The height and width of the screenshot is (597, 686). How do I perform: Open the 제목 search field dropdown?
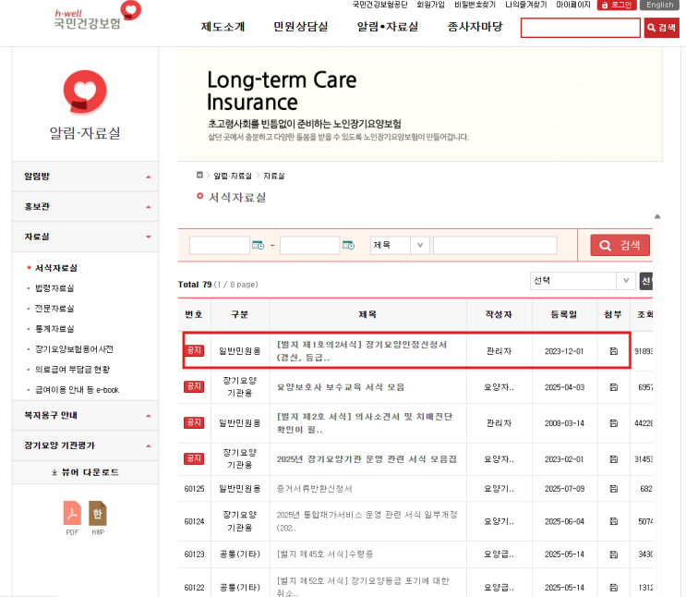[x=400, y=245]
